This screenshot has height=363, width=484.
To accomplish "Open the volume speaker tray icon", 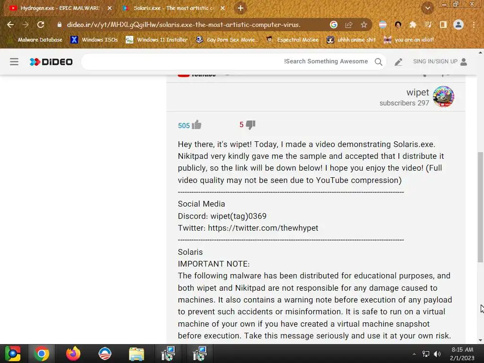I will tap(437, 354).
